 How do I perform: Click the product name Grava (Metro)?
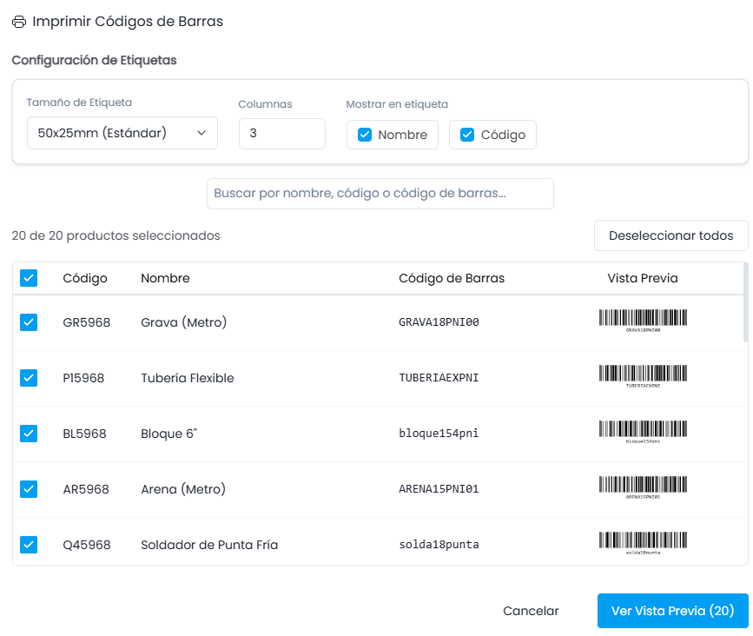[x=183, y=322]
